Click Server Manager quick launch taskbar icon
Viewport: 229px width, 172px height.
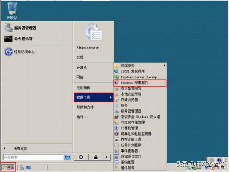22,167
